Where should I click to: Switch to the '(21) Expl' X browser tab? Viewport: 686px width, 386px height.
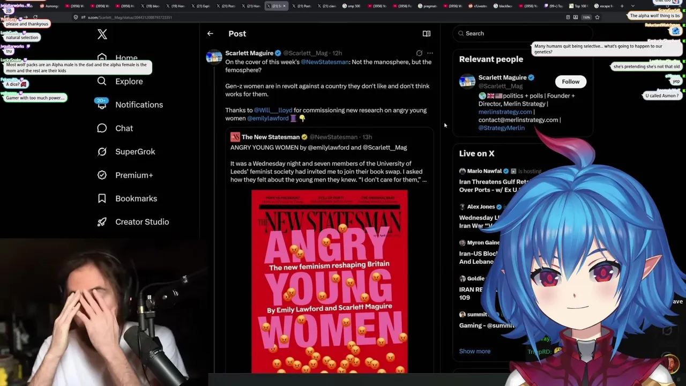[x=202, y=6]
